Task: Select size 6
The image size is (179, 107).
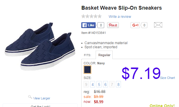Action: click(x=105, y=84)
